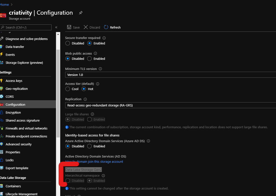Click the Refresh circular arrow icon
Viewport: 276px width, 196px height.
tap(106, 27)
